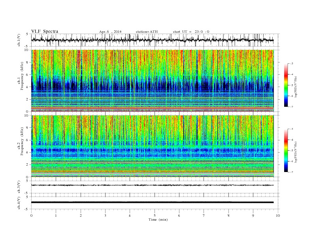Select the date text "Apr.6 , 2014"

click(x=110, y=32)
